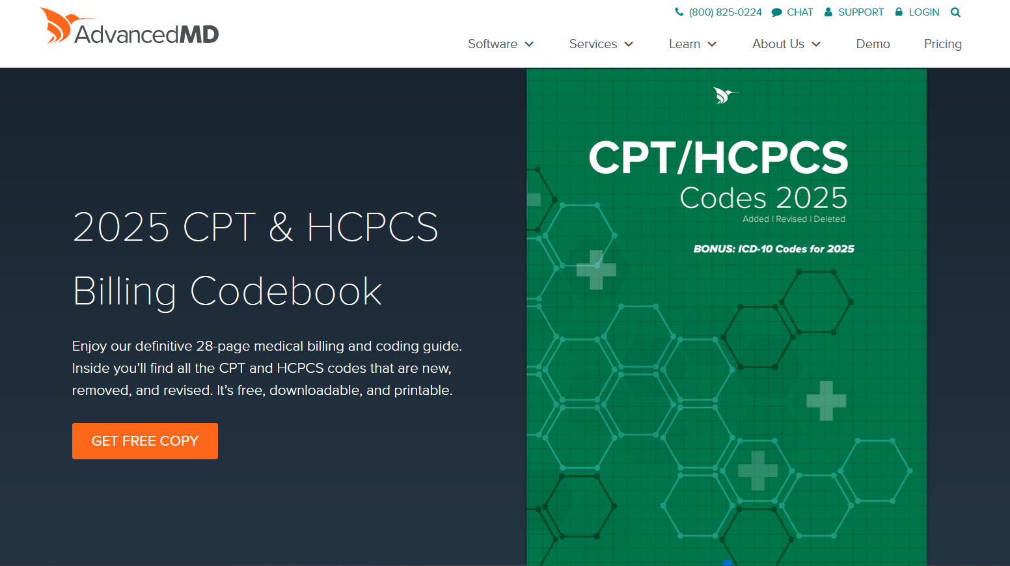This screenshot has width=1010, height=566.
Task: Click "Added | Revised | Deleted" on the cover
Action: tap(794, 219)
